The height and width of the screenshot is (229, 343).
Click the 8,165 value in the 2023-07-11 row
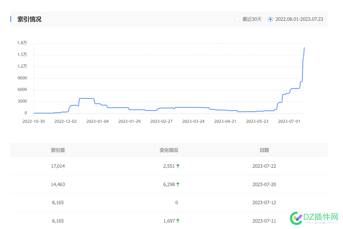click(x=58, y=221)
